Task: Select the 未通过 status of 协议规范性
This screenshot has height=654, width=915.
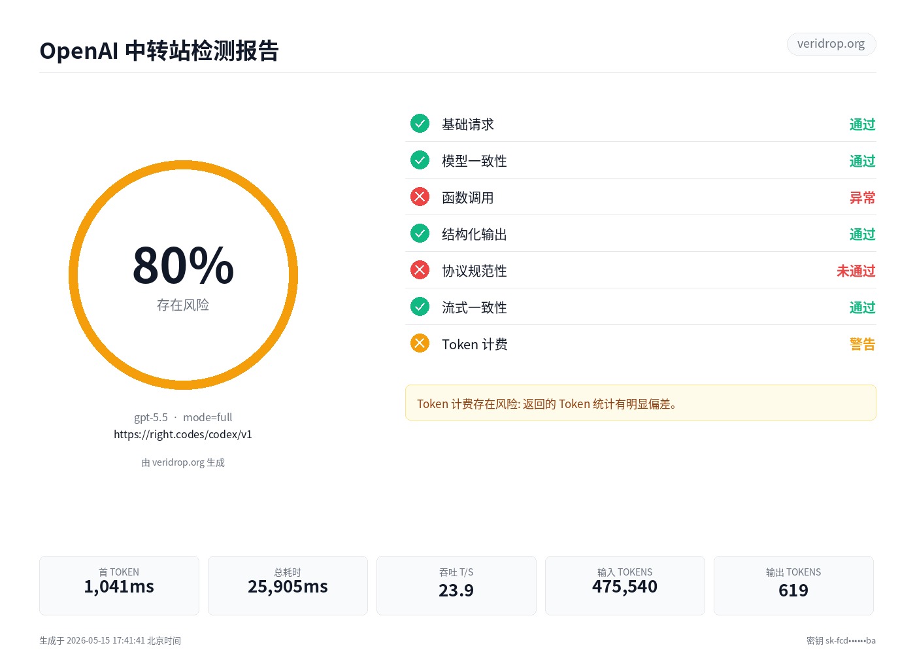Action: pyautogui.click(x=856, y=271)
